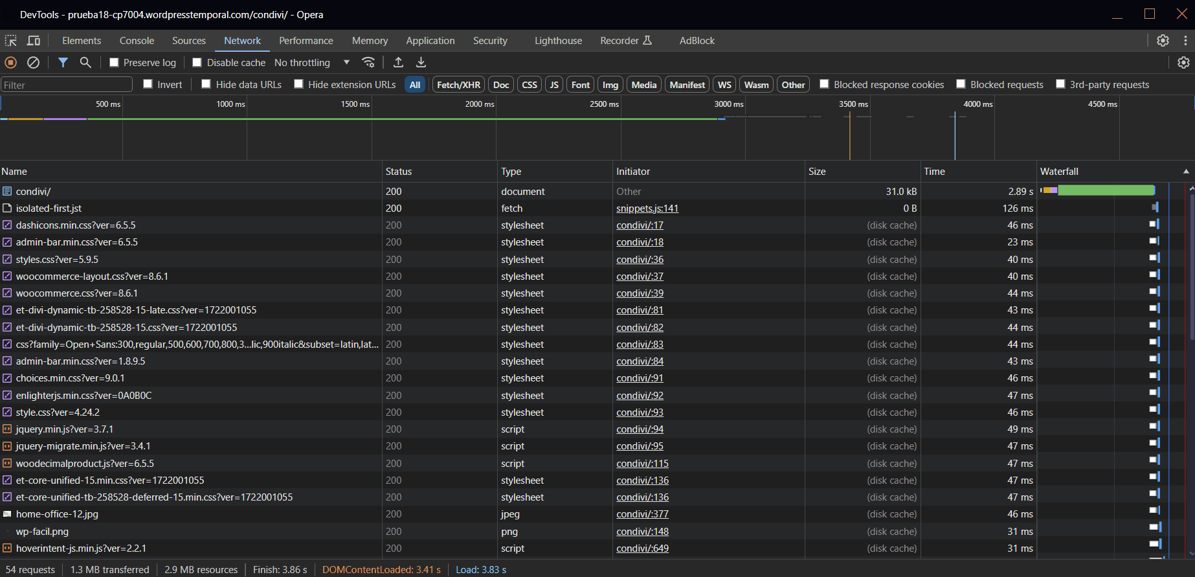Image resolution: width=1195 pixels, height=577 pixels.
Task: Open network conditions Wi-Fi icon
Action: click(368, 62)
